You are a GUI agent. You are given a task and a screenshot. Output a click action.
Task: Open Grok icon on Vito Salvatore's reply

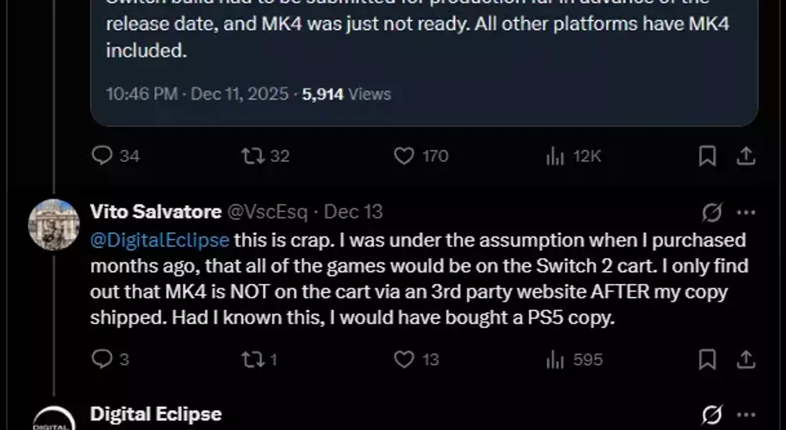pyautogui.click(x=712, y=212)
